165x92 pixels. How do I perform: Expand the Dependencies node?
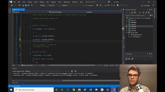pos(129,35)
